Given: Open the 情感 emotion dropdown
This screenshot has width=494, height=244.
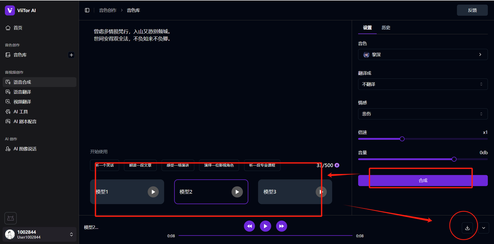Looking at the screenshot, I should coord(423,114).
